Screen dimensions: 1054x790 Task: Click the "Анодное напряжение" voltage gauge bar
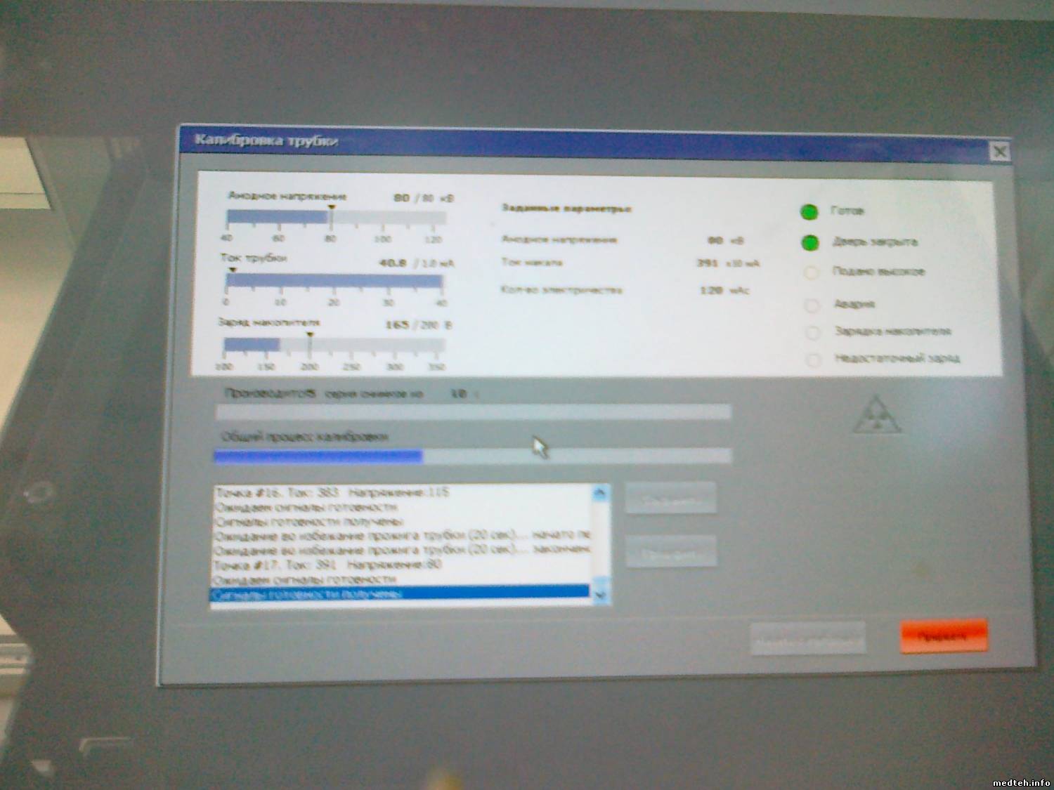(x=335, y=218)
